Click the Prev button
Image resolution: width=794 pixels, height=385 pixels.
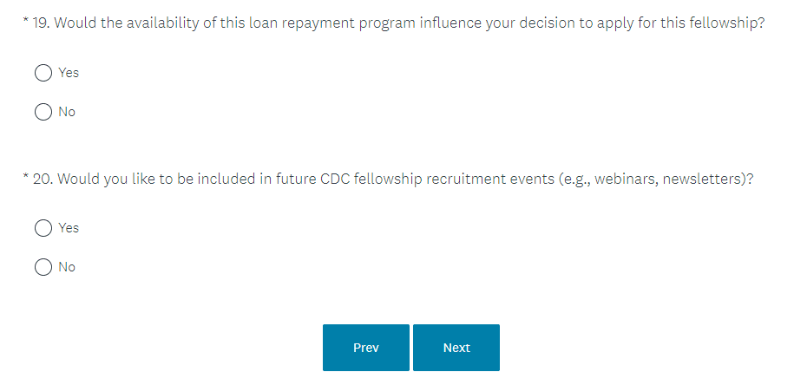point(365,348)
